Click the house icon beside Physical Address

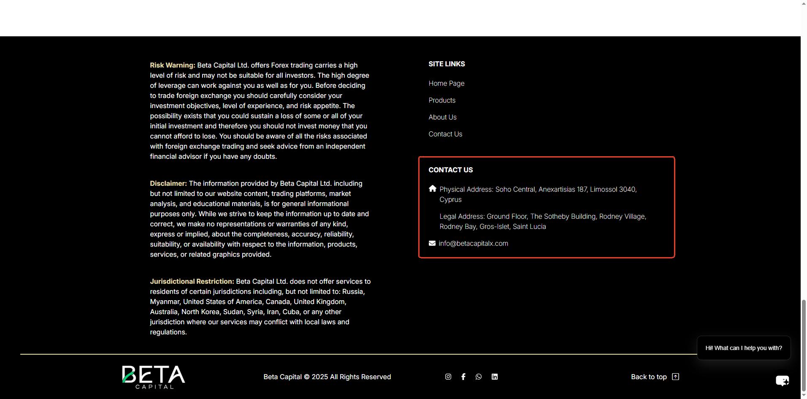(x=432, y=189)
